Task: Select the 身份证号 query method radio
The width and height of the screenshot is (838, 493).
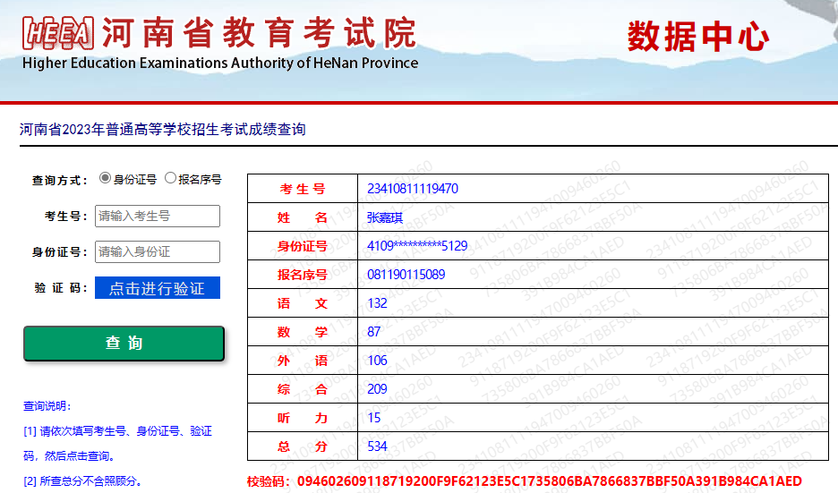Action: click(x=106, y=178)
